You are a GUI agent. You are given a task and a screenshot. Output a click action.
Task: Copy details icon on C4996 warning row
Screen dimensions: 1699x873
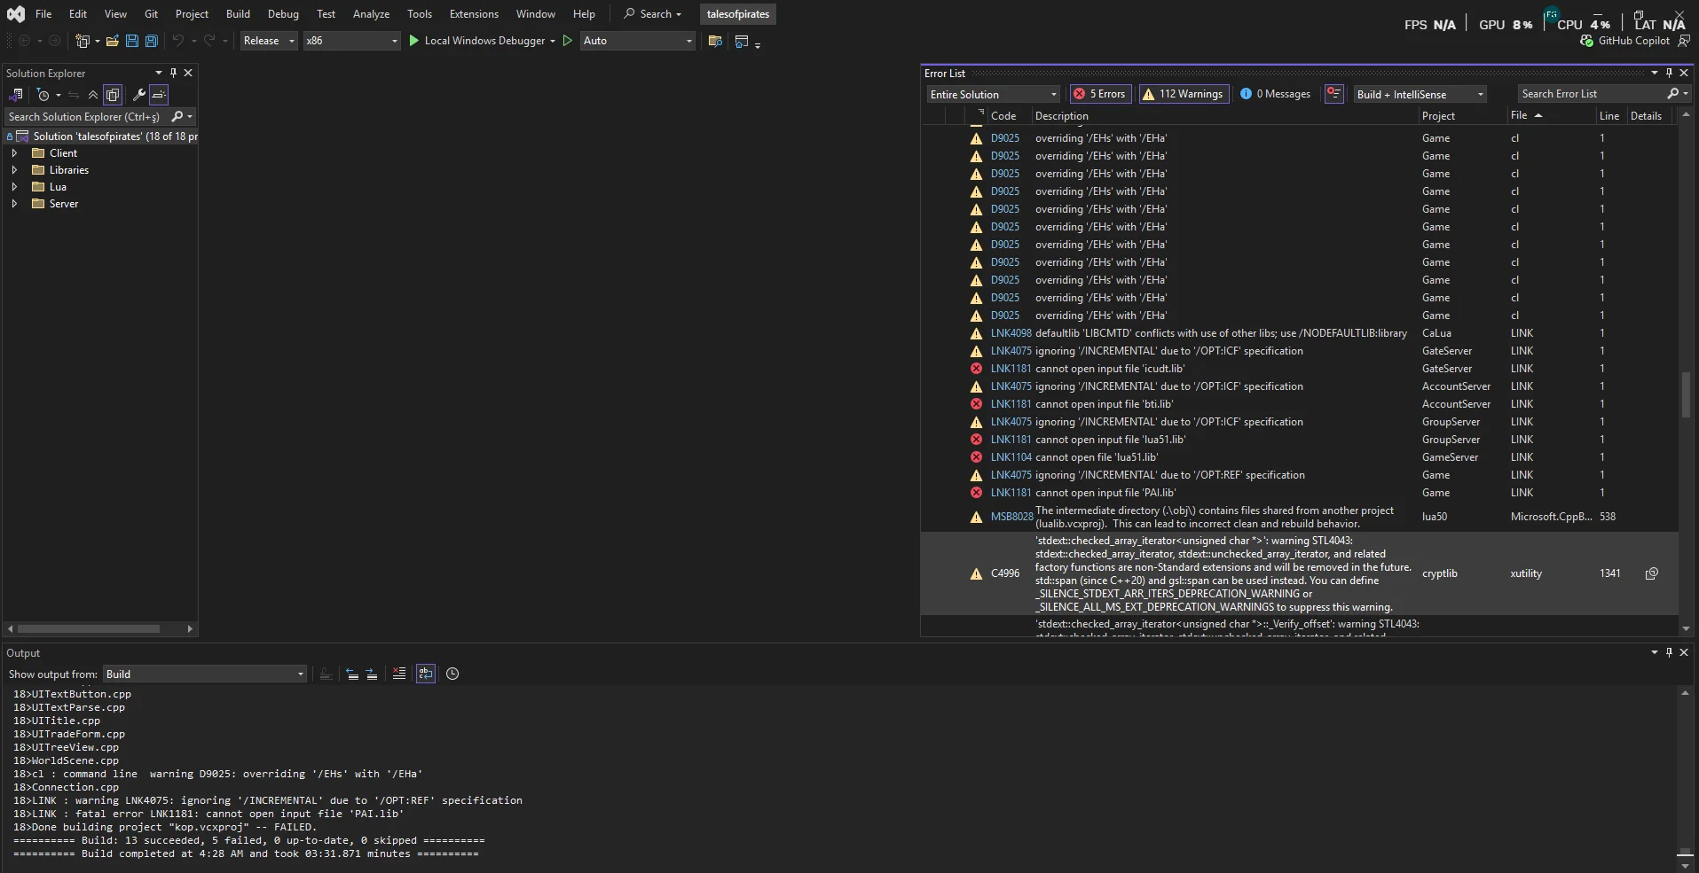1651,573
